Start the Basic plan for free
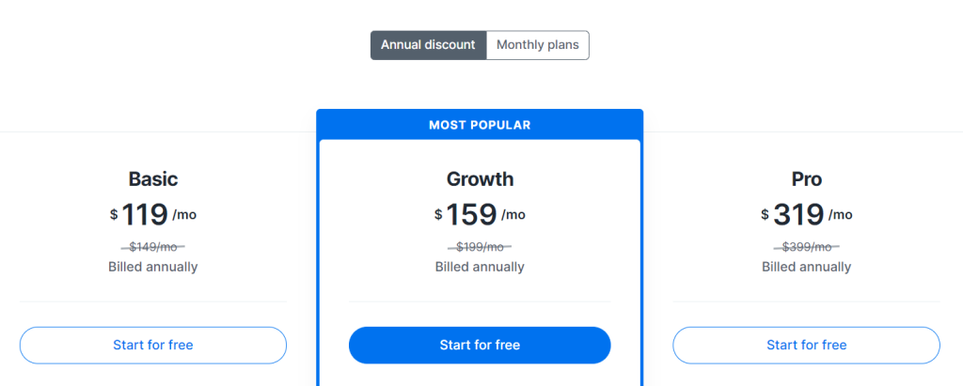The image size is (963, 386). (153, 345)
